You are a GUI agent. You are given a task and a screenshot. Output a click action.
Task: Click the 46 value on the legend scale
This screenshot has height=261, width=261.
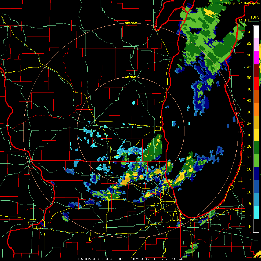click(249, 89)
